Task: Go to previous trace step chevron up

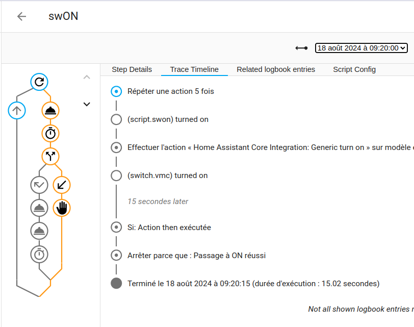Action: coord(87,77)
